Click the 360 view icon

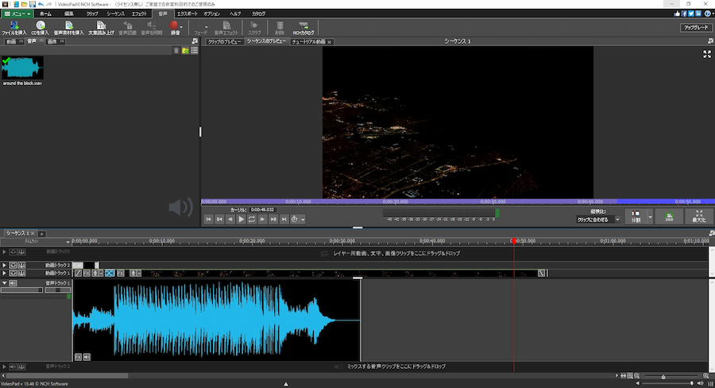click(x=669, y=216)
